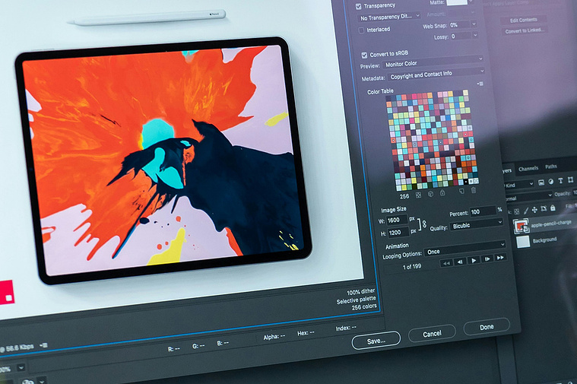Add new color to color table icon
Image resolution: width=577 pixels, height=384 pixels.
[x=461, y=191]
